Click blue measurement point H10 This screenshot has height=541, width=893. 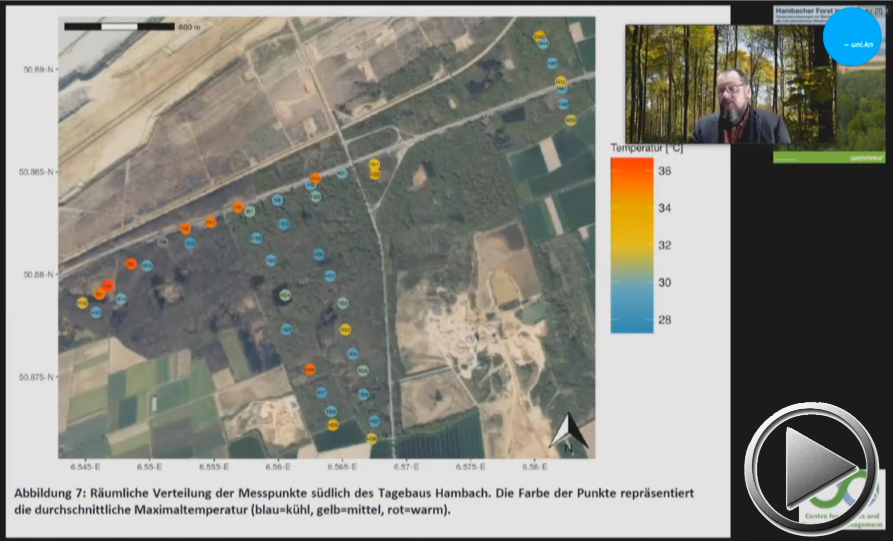point(96,313)
